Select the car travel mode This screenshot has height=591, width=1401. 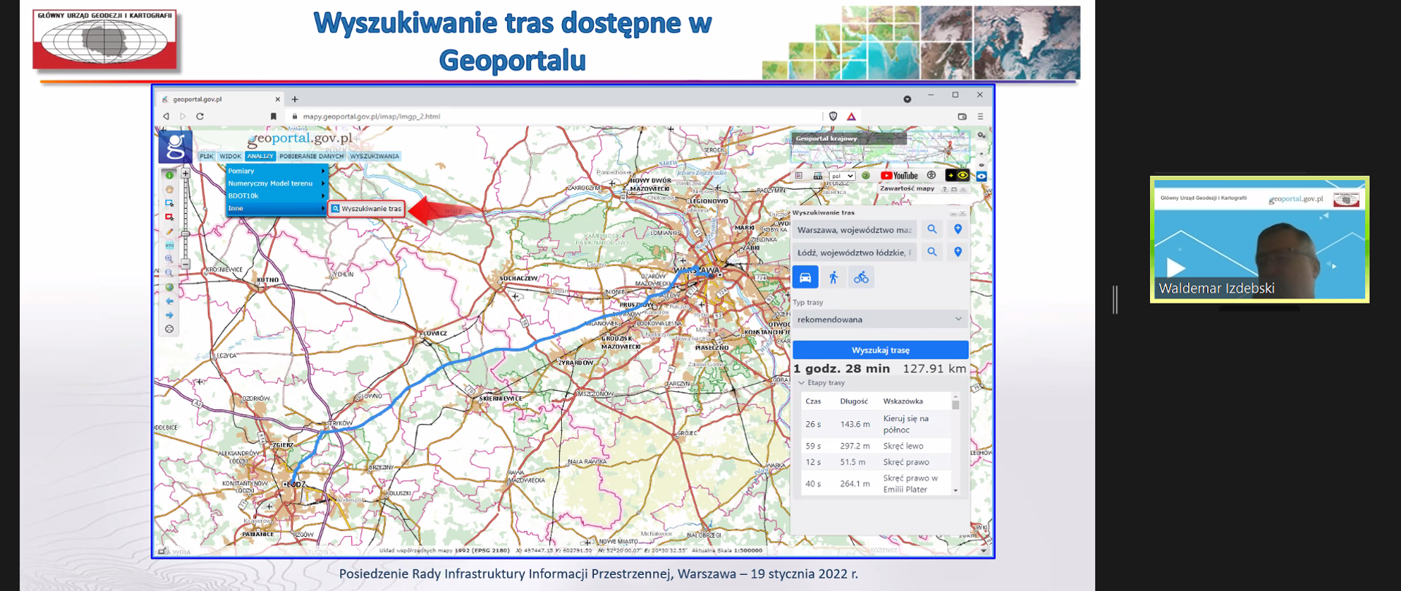[x=805, y=277]
